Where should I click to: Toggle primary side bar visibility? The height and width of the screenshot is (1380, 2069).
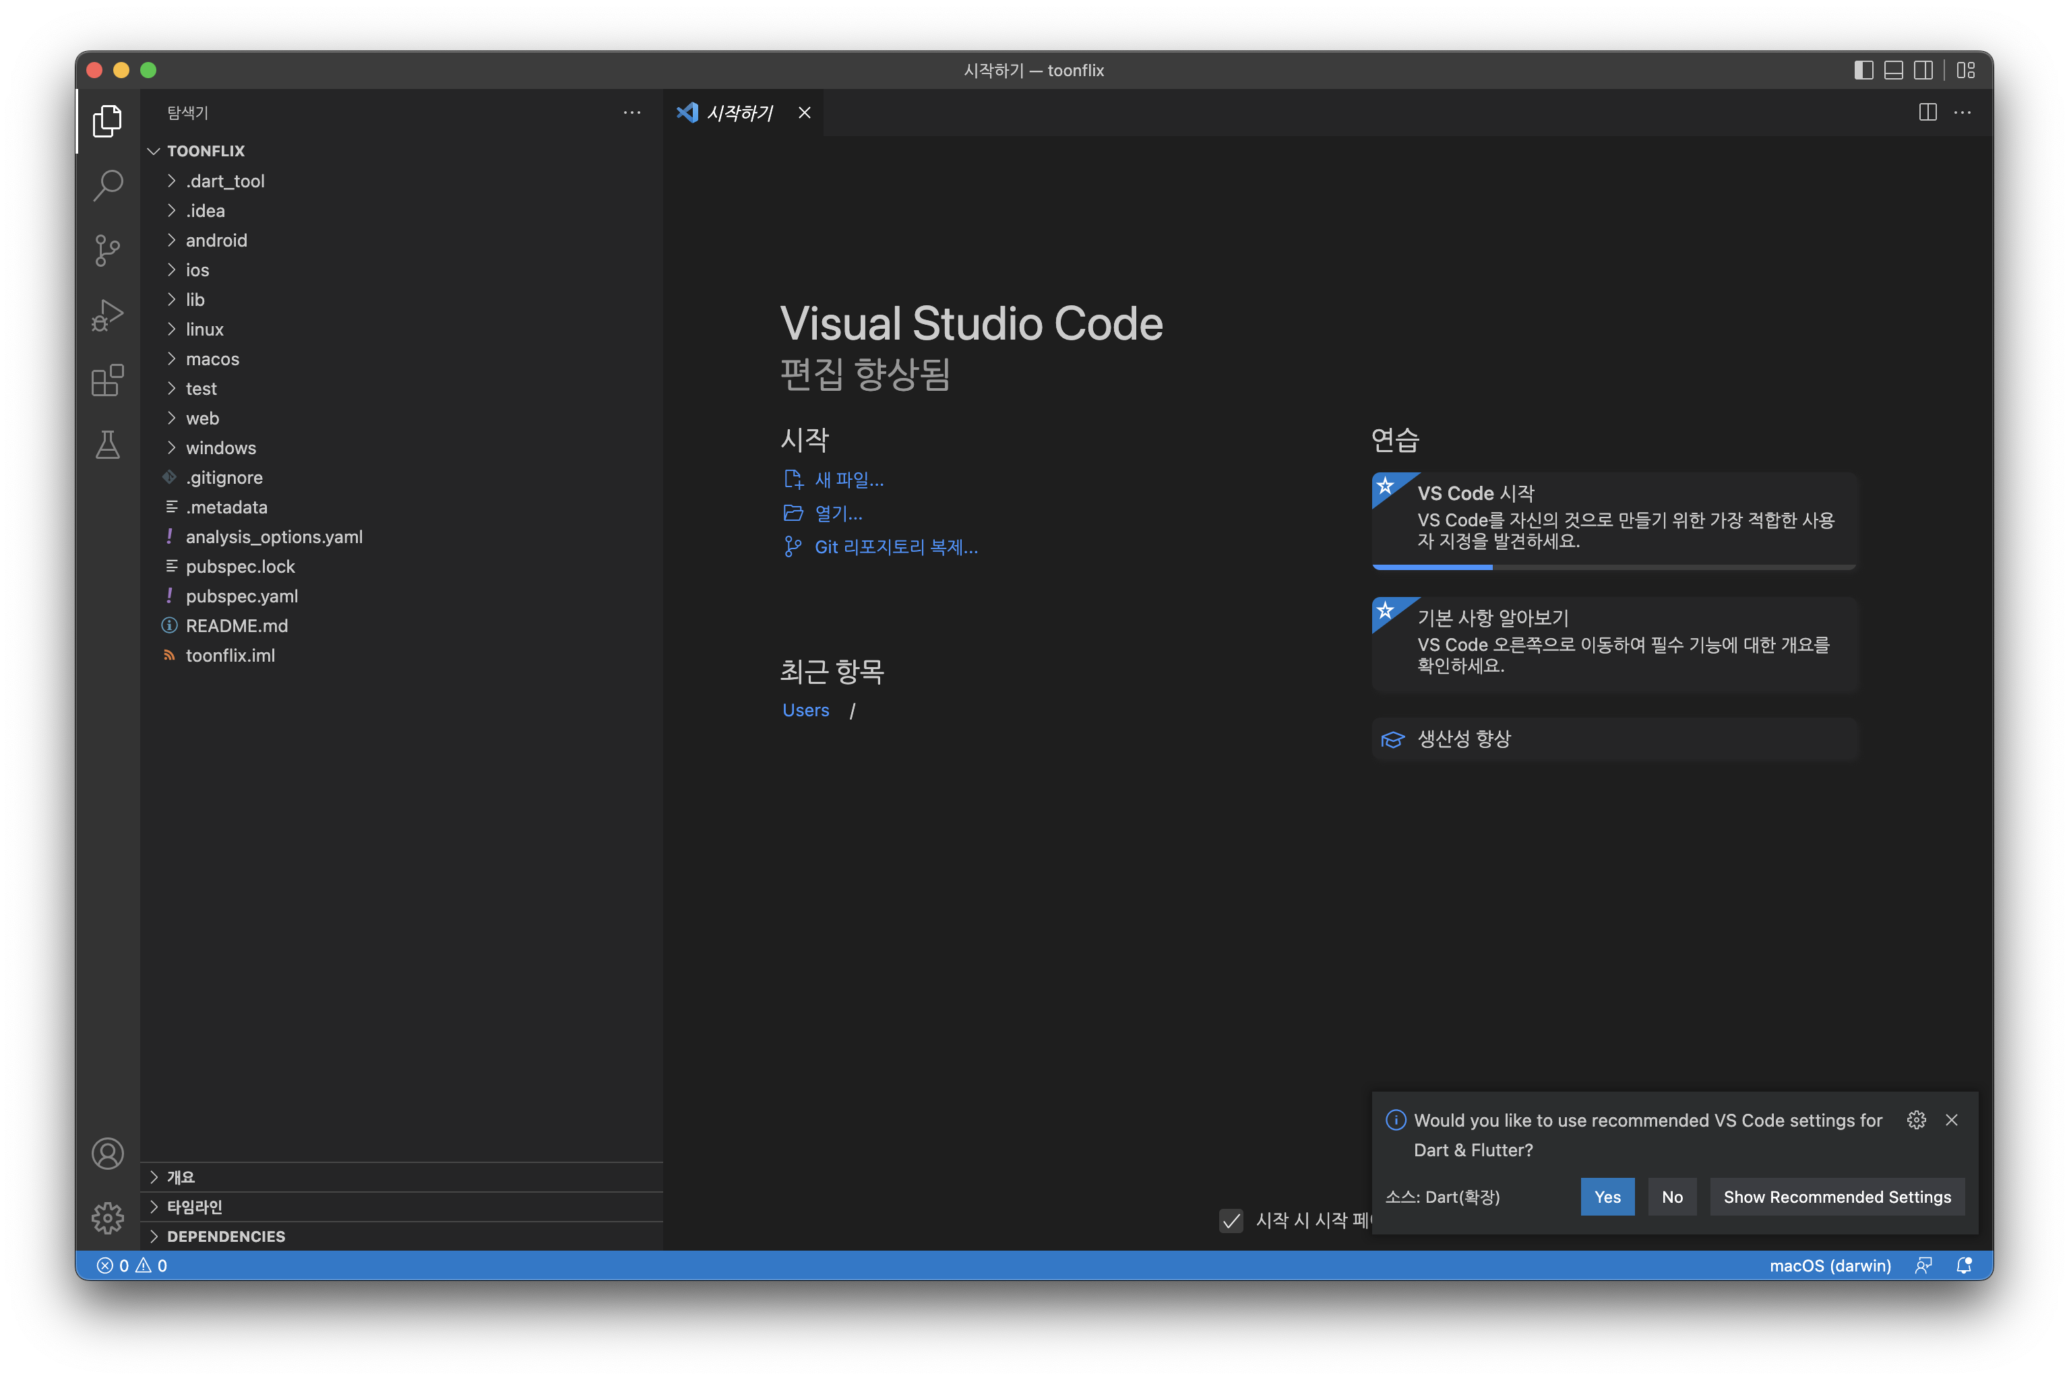(1864, 70)
